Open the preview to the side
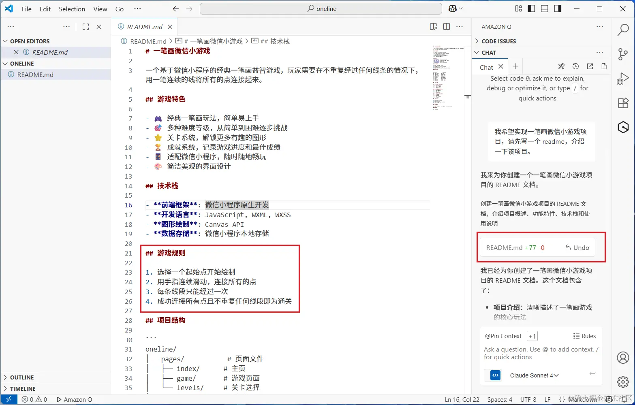 click(x=433, y=27)
